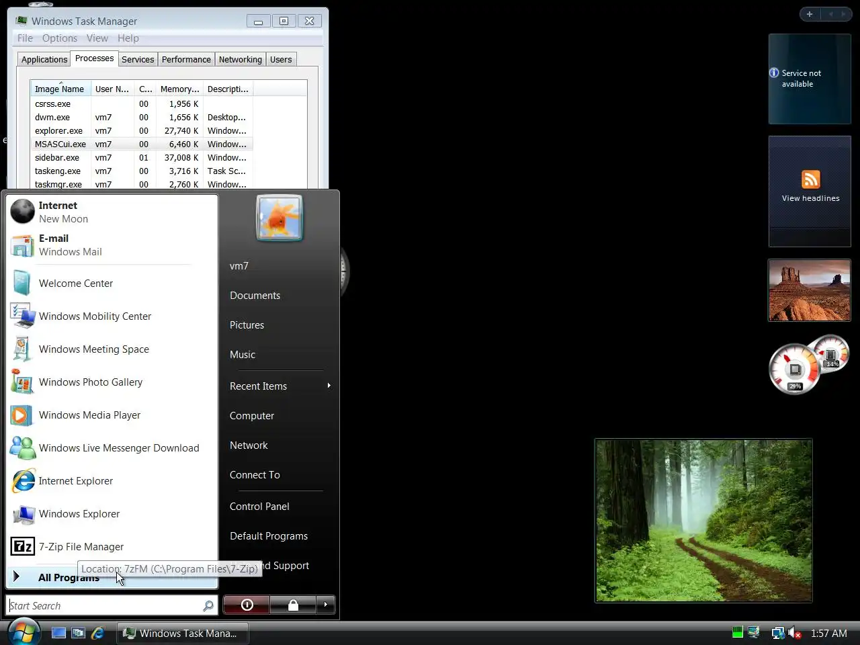The height and width of the screenshot is (645, 860).
Task: Expand All Programs in the Start menu
Action: (x=112, y=577)
